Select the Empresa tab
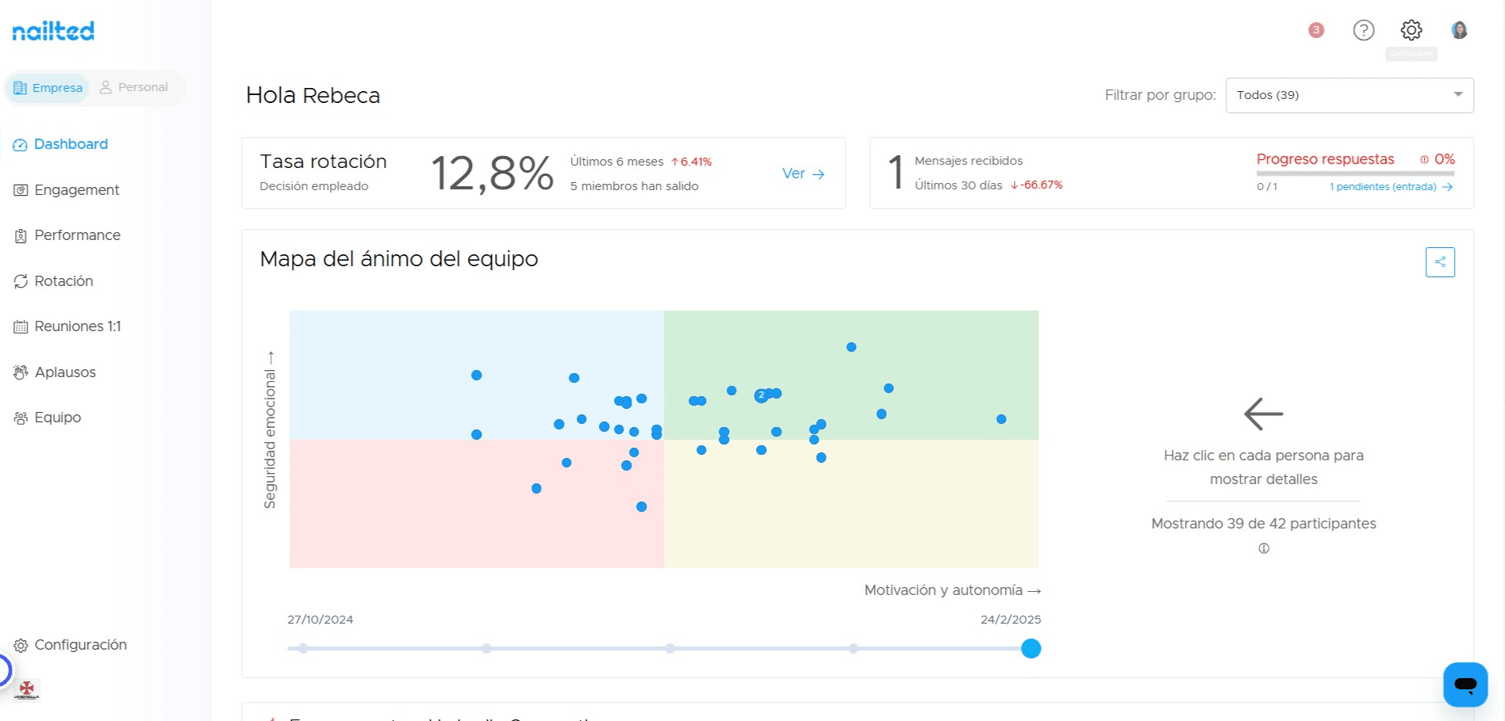1505x721 pixels. coord(48,87)
